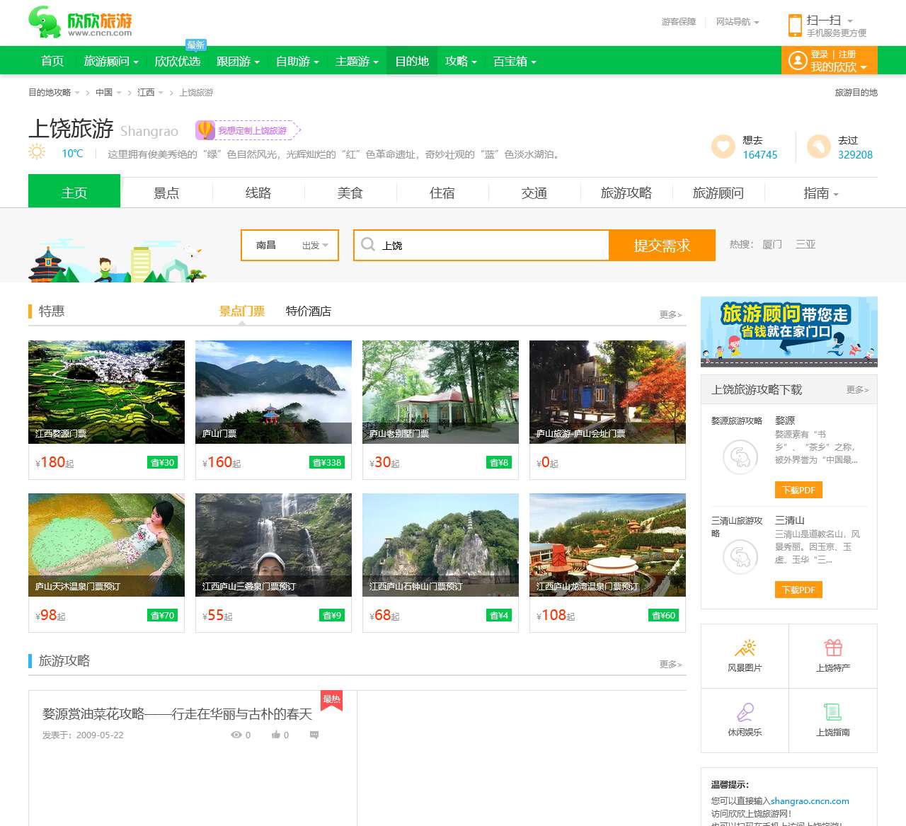This screenshot has width=906, height=826.
Task: Switch to the 特价酒店 tab
Action: coord(307,311)
